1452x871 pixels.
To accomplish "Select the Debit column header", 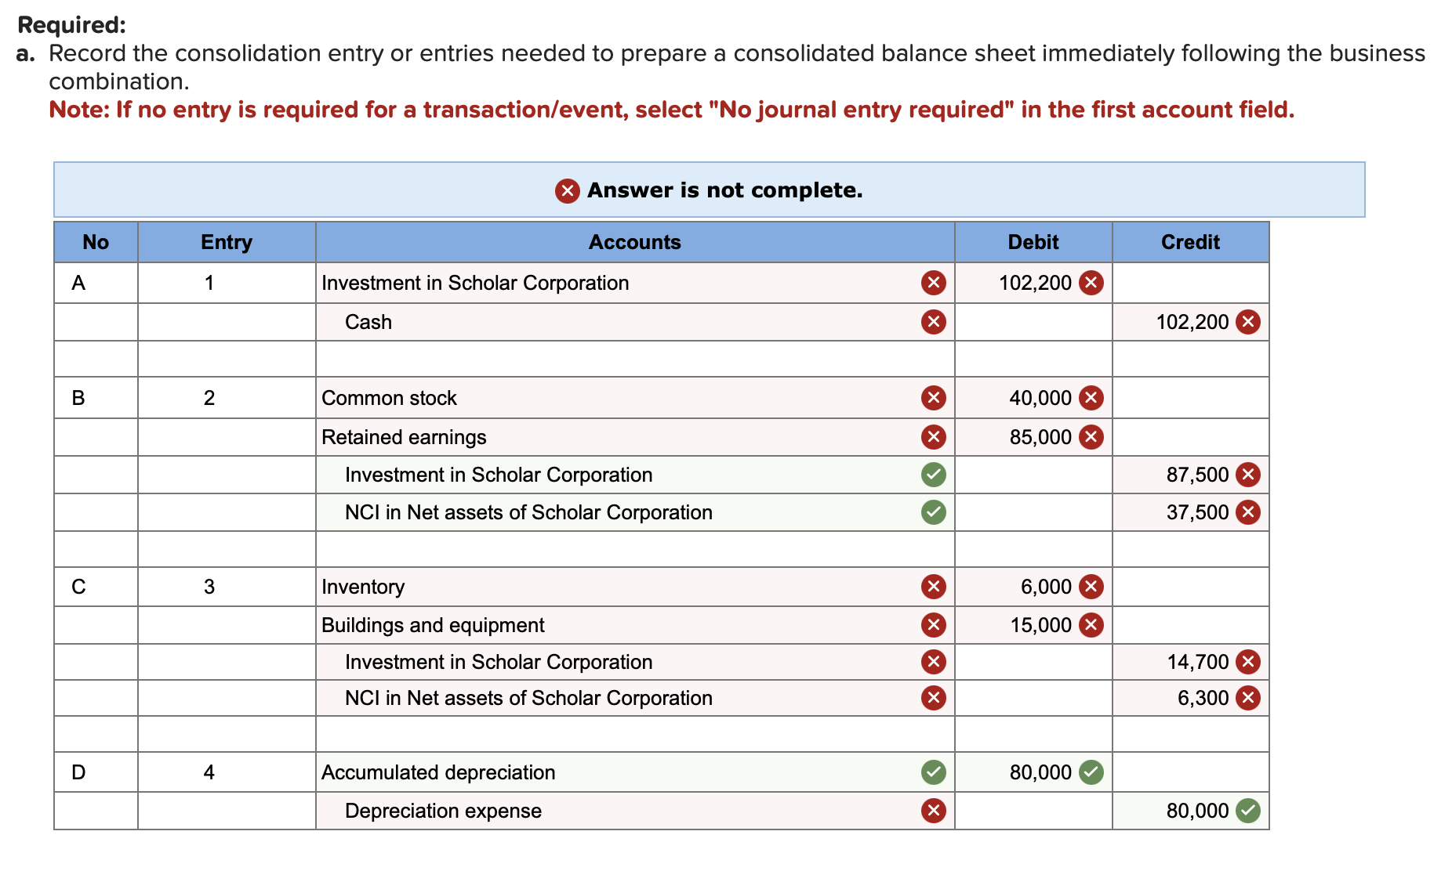I will coord(1032,242).
